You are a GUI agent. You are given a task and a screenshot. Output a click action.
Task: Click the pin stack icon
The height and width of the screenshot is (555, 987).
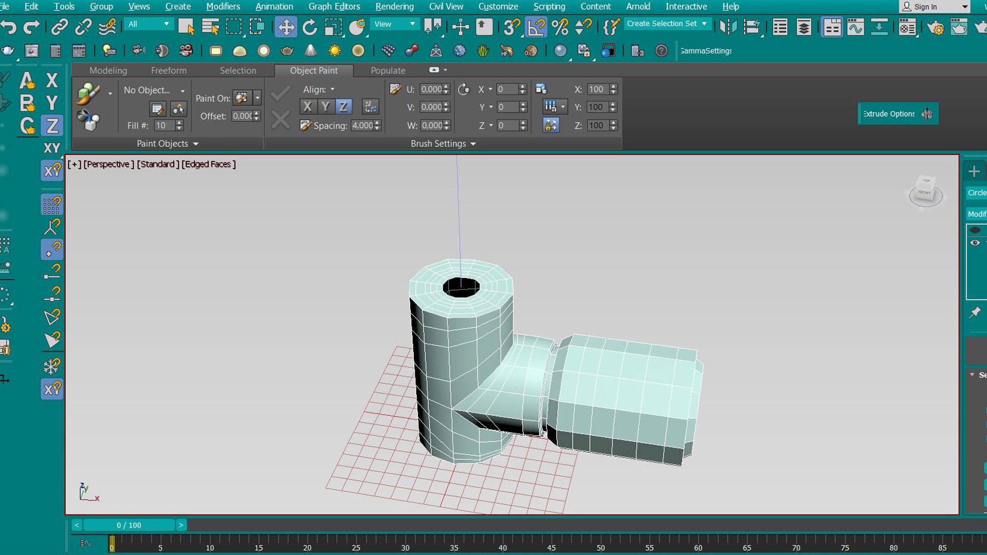click(x=975, y=312)
